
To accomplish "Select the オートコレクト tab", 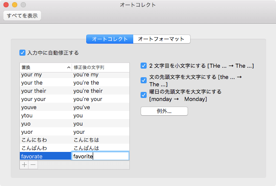I will pos(110,39).
